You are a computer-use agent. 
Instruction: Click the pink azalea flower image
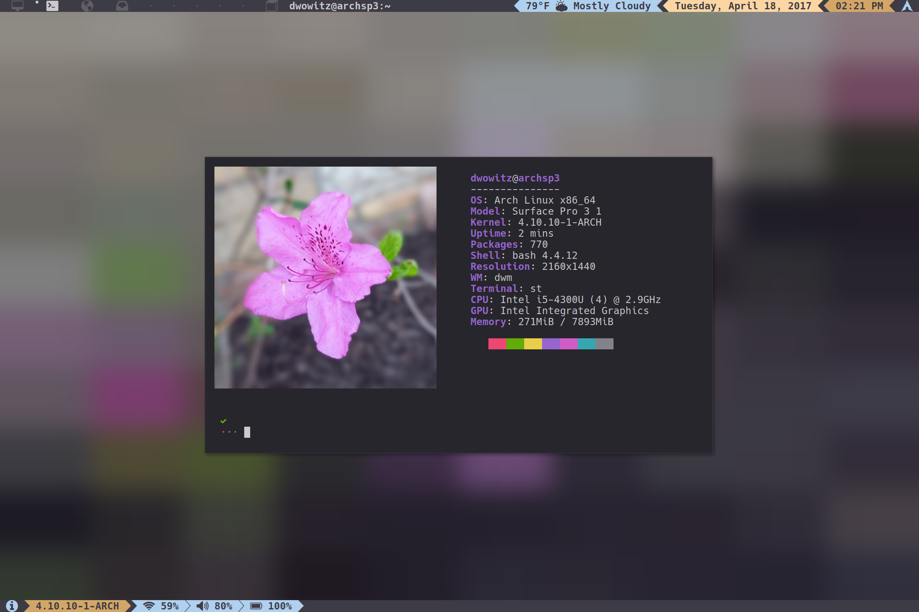click(325, 277)
